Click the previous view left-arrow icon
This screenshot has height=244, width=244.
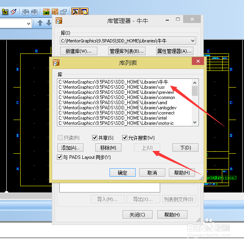26,12
